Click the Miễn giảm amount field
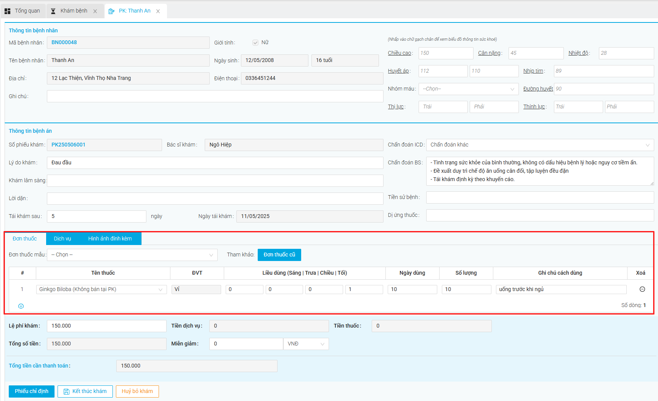Image resolution: width=658 pixels, height=401 pixels. click(246, 344)
